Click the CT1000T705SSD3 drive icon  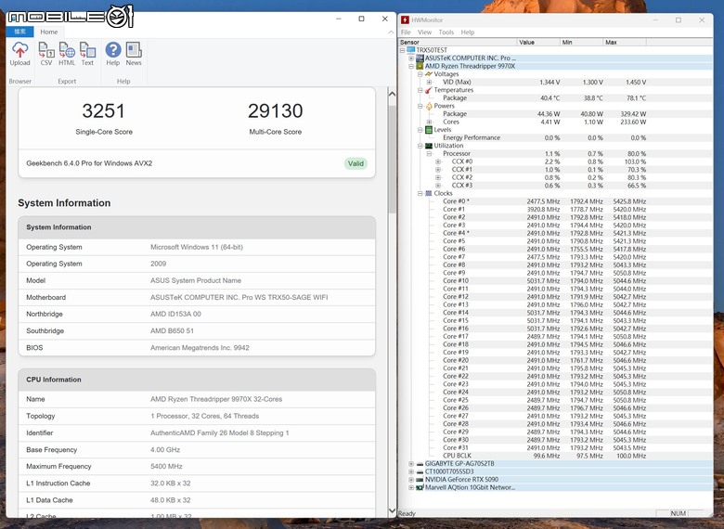pyautogui.click(x=420, y=471)
